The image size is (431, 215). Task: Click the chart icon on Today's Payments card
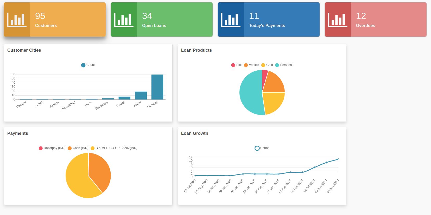pyautogui.click(x=231, y=20)
